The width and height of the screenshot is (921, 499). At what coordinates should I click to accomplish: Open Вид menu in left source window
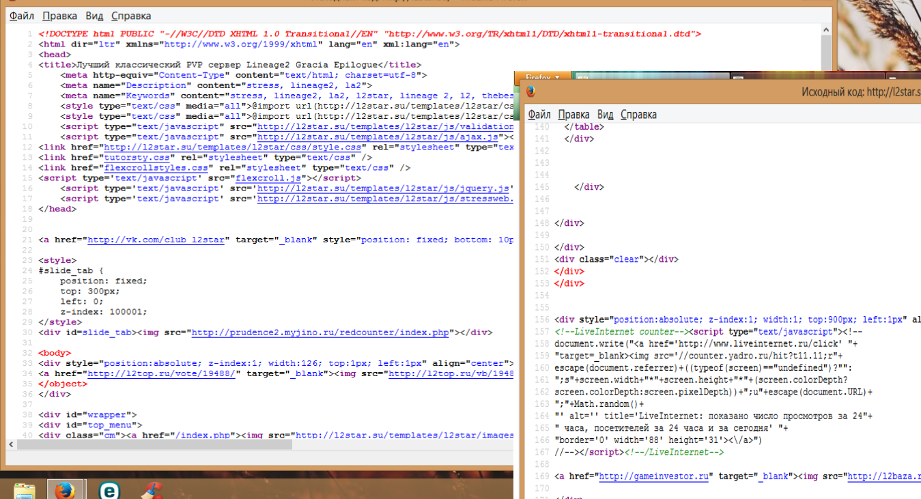(x=95, y=15)
